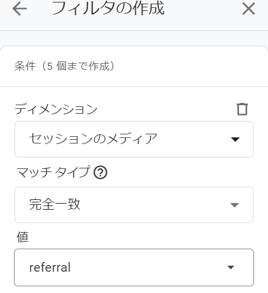Open the ディメンション dropdown field
Viewport: 268px width, 293px height.
[x=134, y=139]
